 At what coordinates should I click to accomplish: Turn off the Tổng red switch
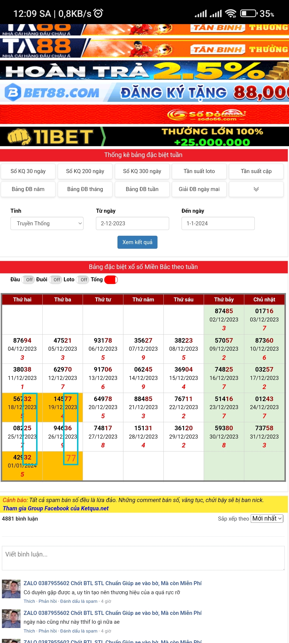coord(111,280)
